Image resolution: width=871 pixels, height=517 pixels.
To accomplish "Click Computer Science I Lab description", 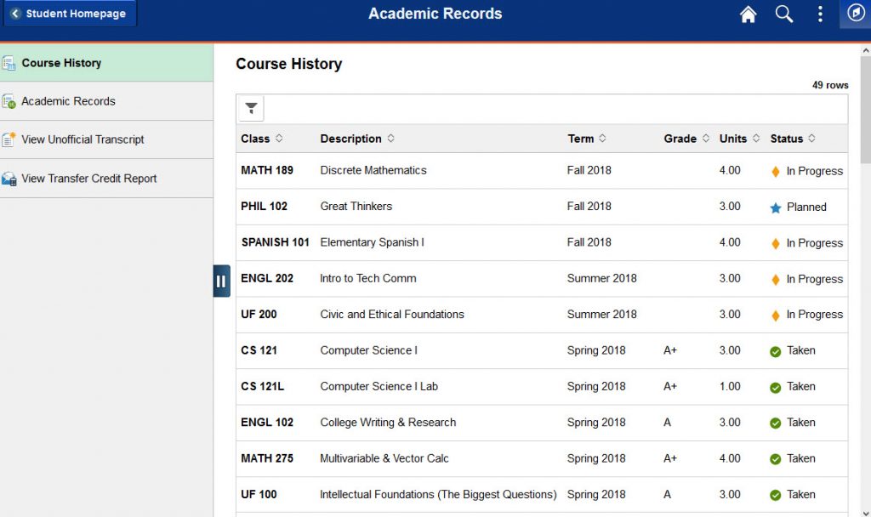I will (379, 387).
